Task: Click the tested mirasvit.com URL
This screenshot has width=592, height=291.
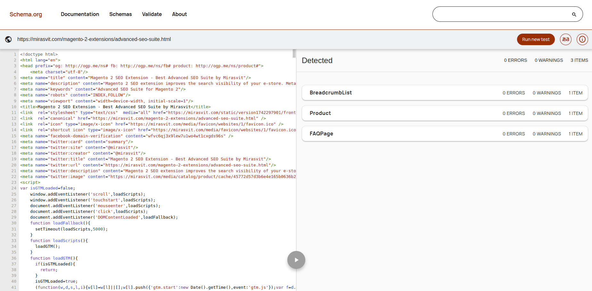Action: [94, 39]
